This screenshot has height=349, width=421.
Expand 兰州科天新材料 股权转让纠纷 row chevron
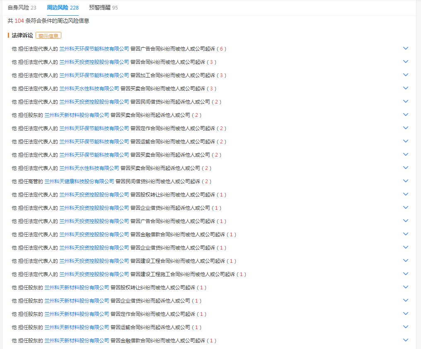(406, 287)
